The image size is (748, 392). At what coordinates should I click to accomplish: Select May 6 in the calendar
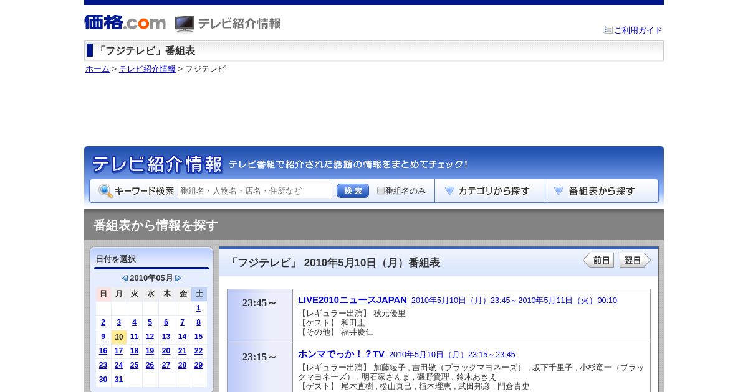pyautogui.click(x=166, y=322)
